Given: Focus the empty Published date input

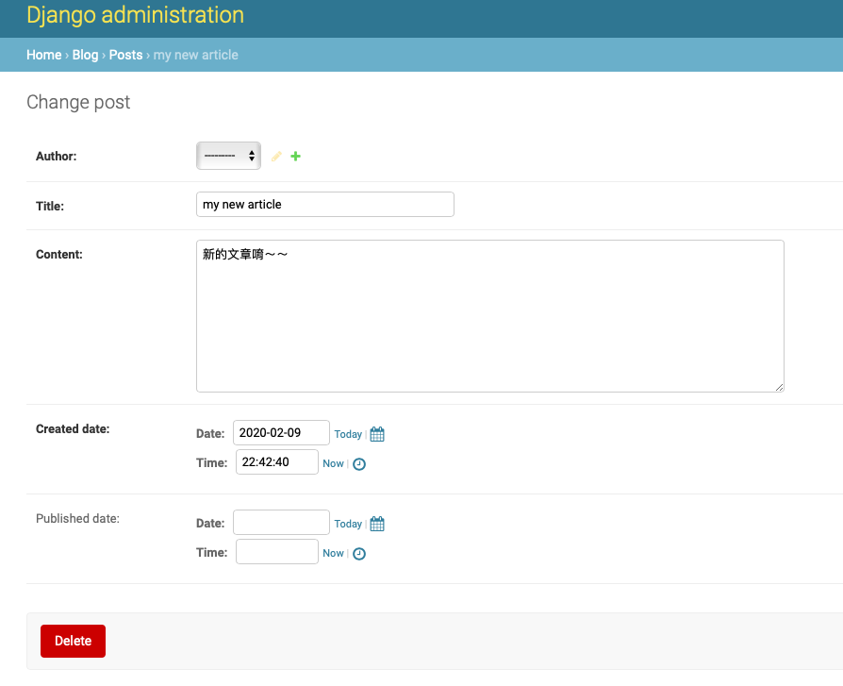Looking at the screenshot, I should [281, 523].
